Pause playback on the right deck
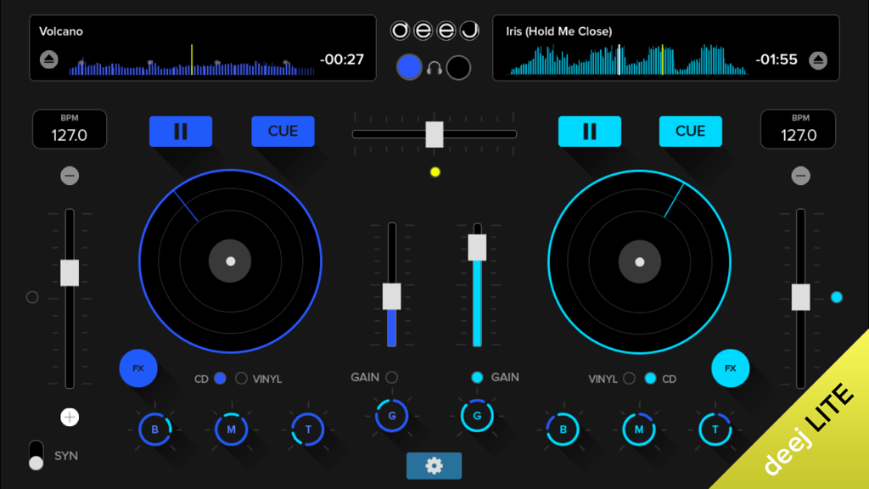 [x=589, y=131]
